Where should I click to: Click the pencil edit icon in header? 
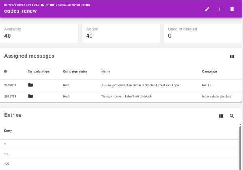pyautogui.click(x=207, y=9)
